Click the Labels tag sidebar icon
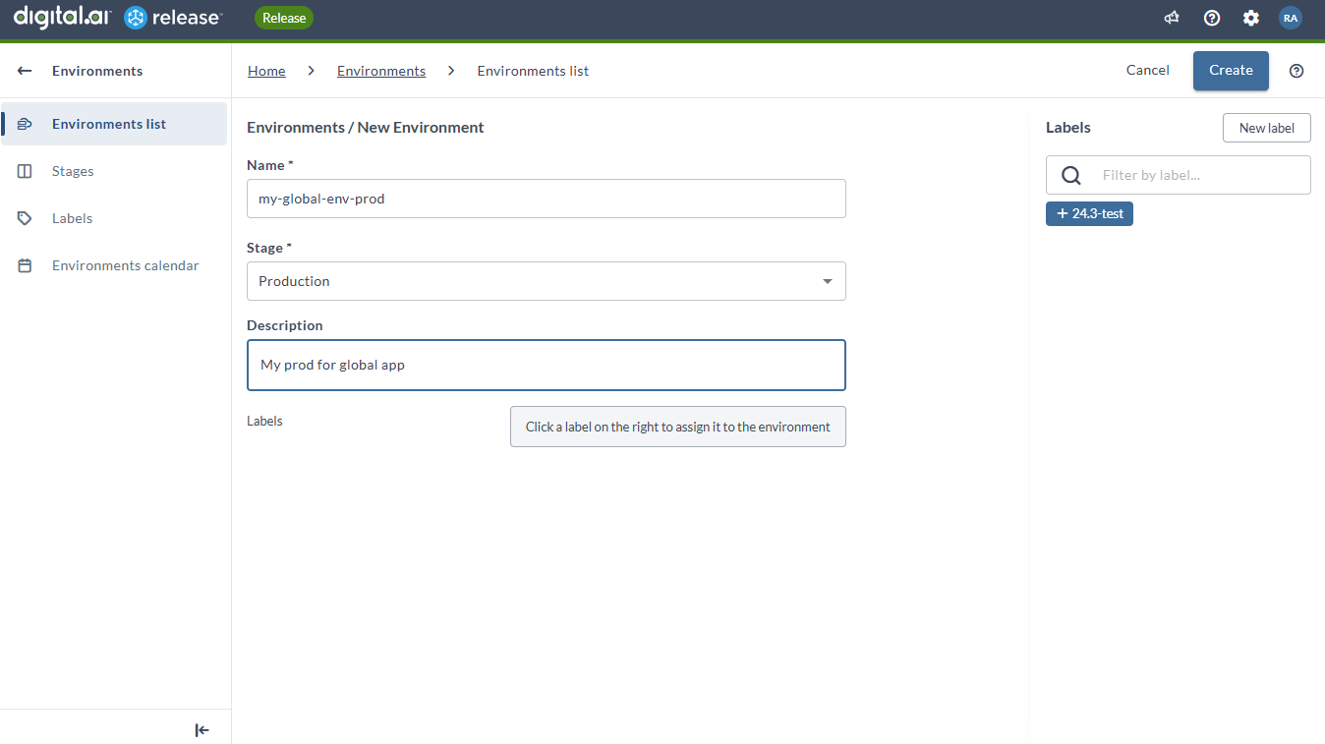The height and width of the screenshot is (744, 1325). tap(25, 218)
